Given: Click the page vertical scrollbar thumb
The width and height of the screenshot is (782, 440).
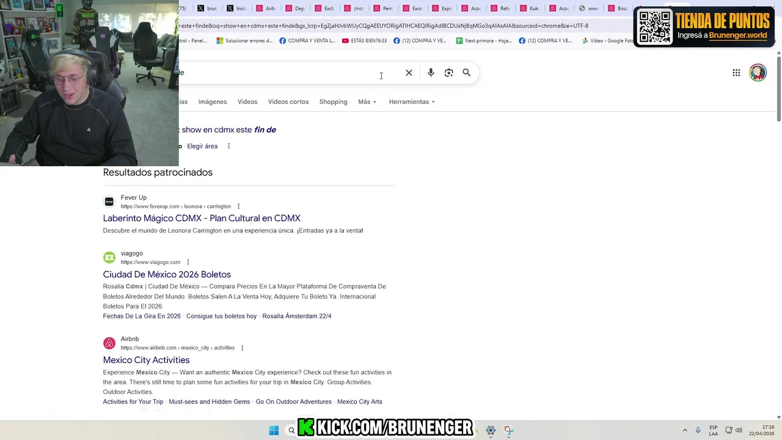Looking at the screenshot, I should [x=778, y=90].
